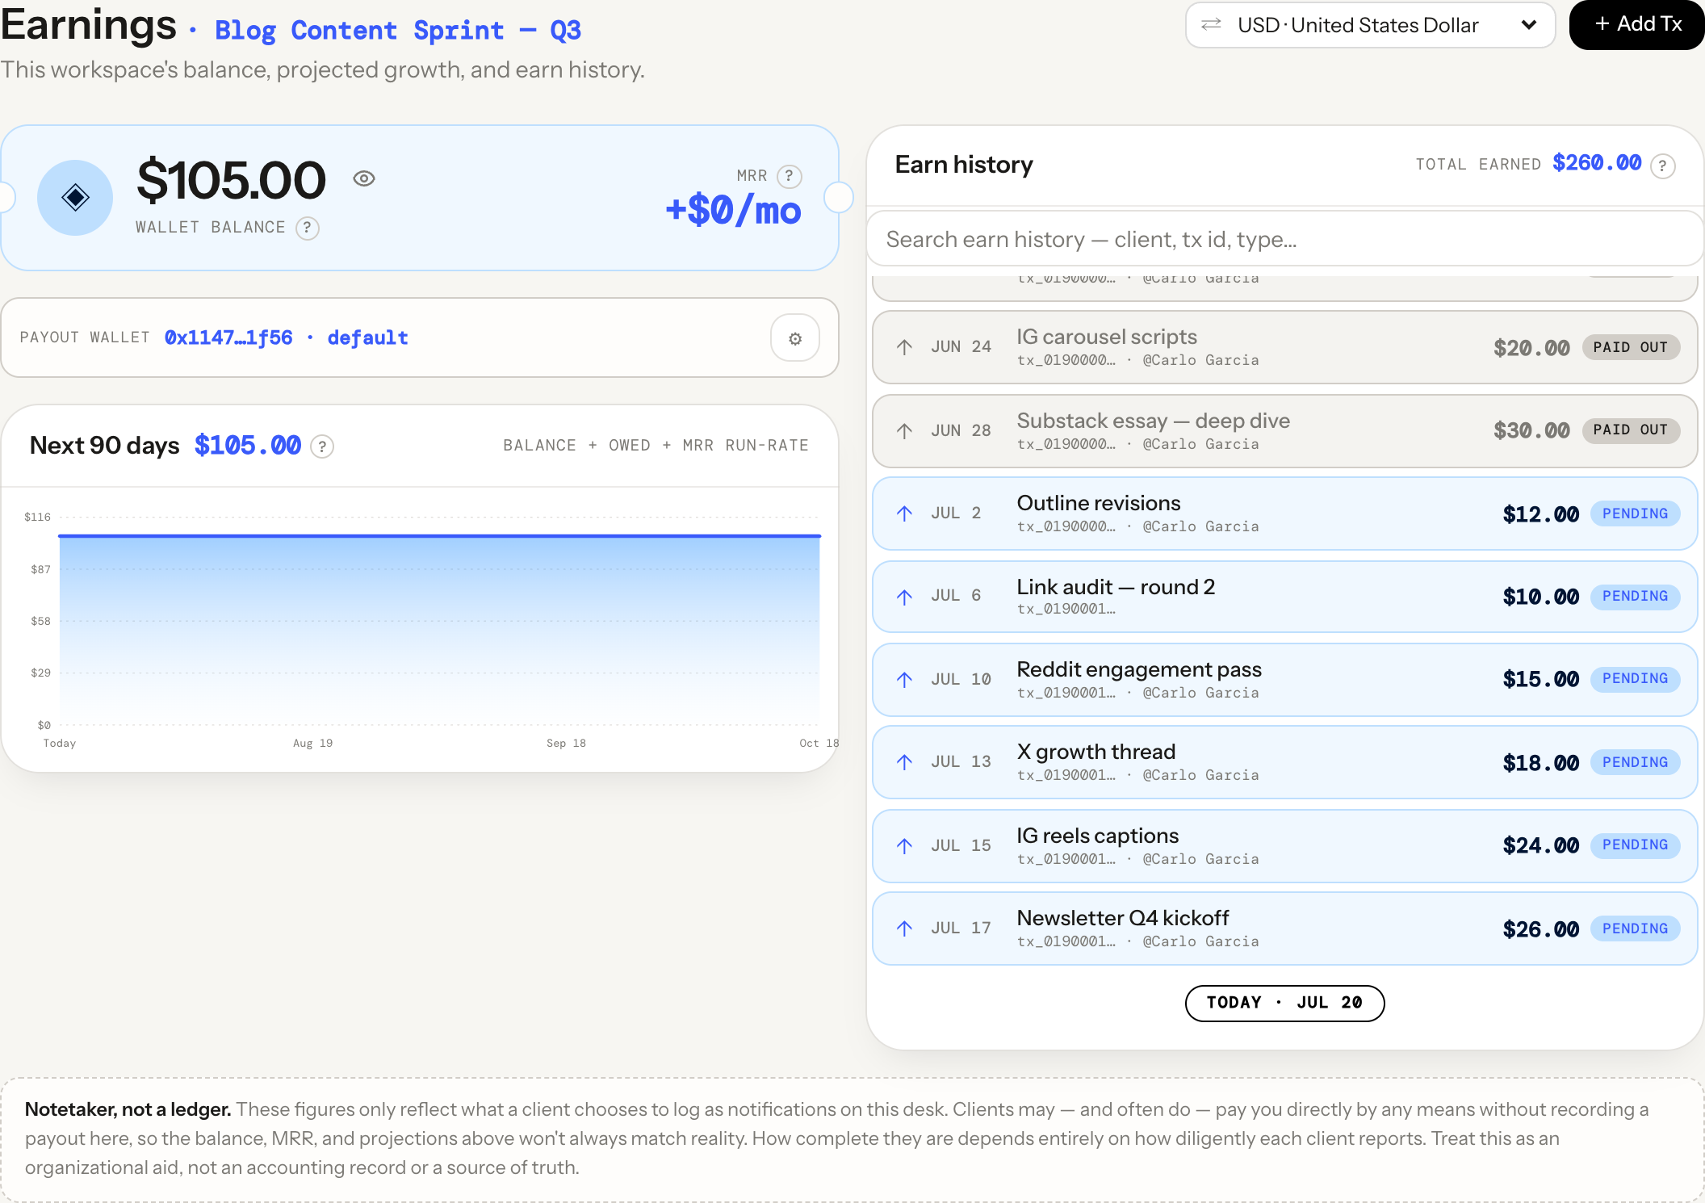Click the default wallet label
This screenshot has height=1203, width=1705.
click(367, 337)
